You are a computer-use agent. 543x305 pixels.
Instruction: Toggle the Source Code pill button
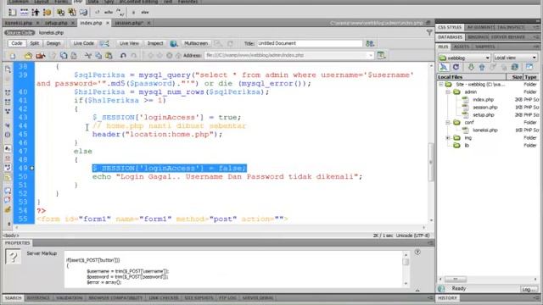pyautogui.click(x=20, y=32)
